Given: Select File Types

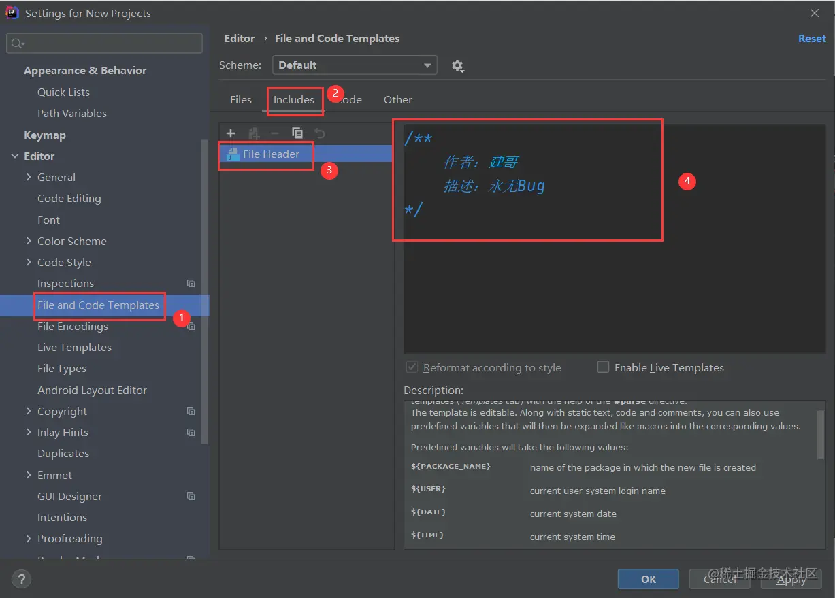Looking at the screenshot, I should tap(62, 369).
